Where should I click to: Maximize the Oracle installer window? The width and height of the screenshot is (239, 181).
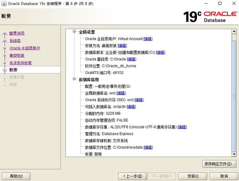(220, 3)
